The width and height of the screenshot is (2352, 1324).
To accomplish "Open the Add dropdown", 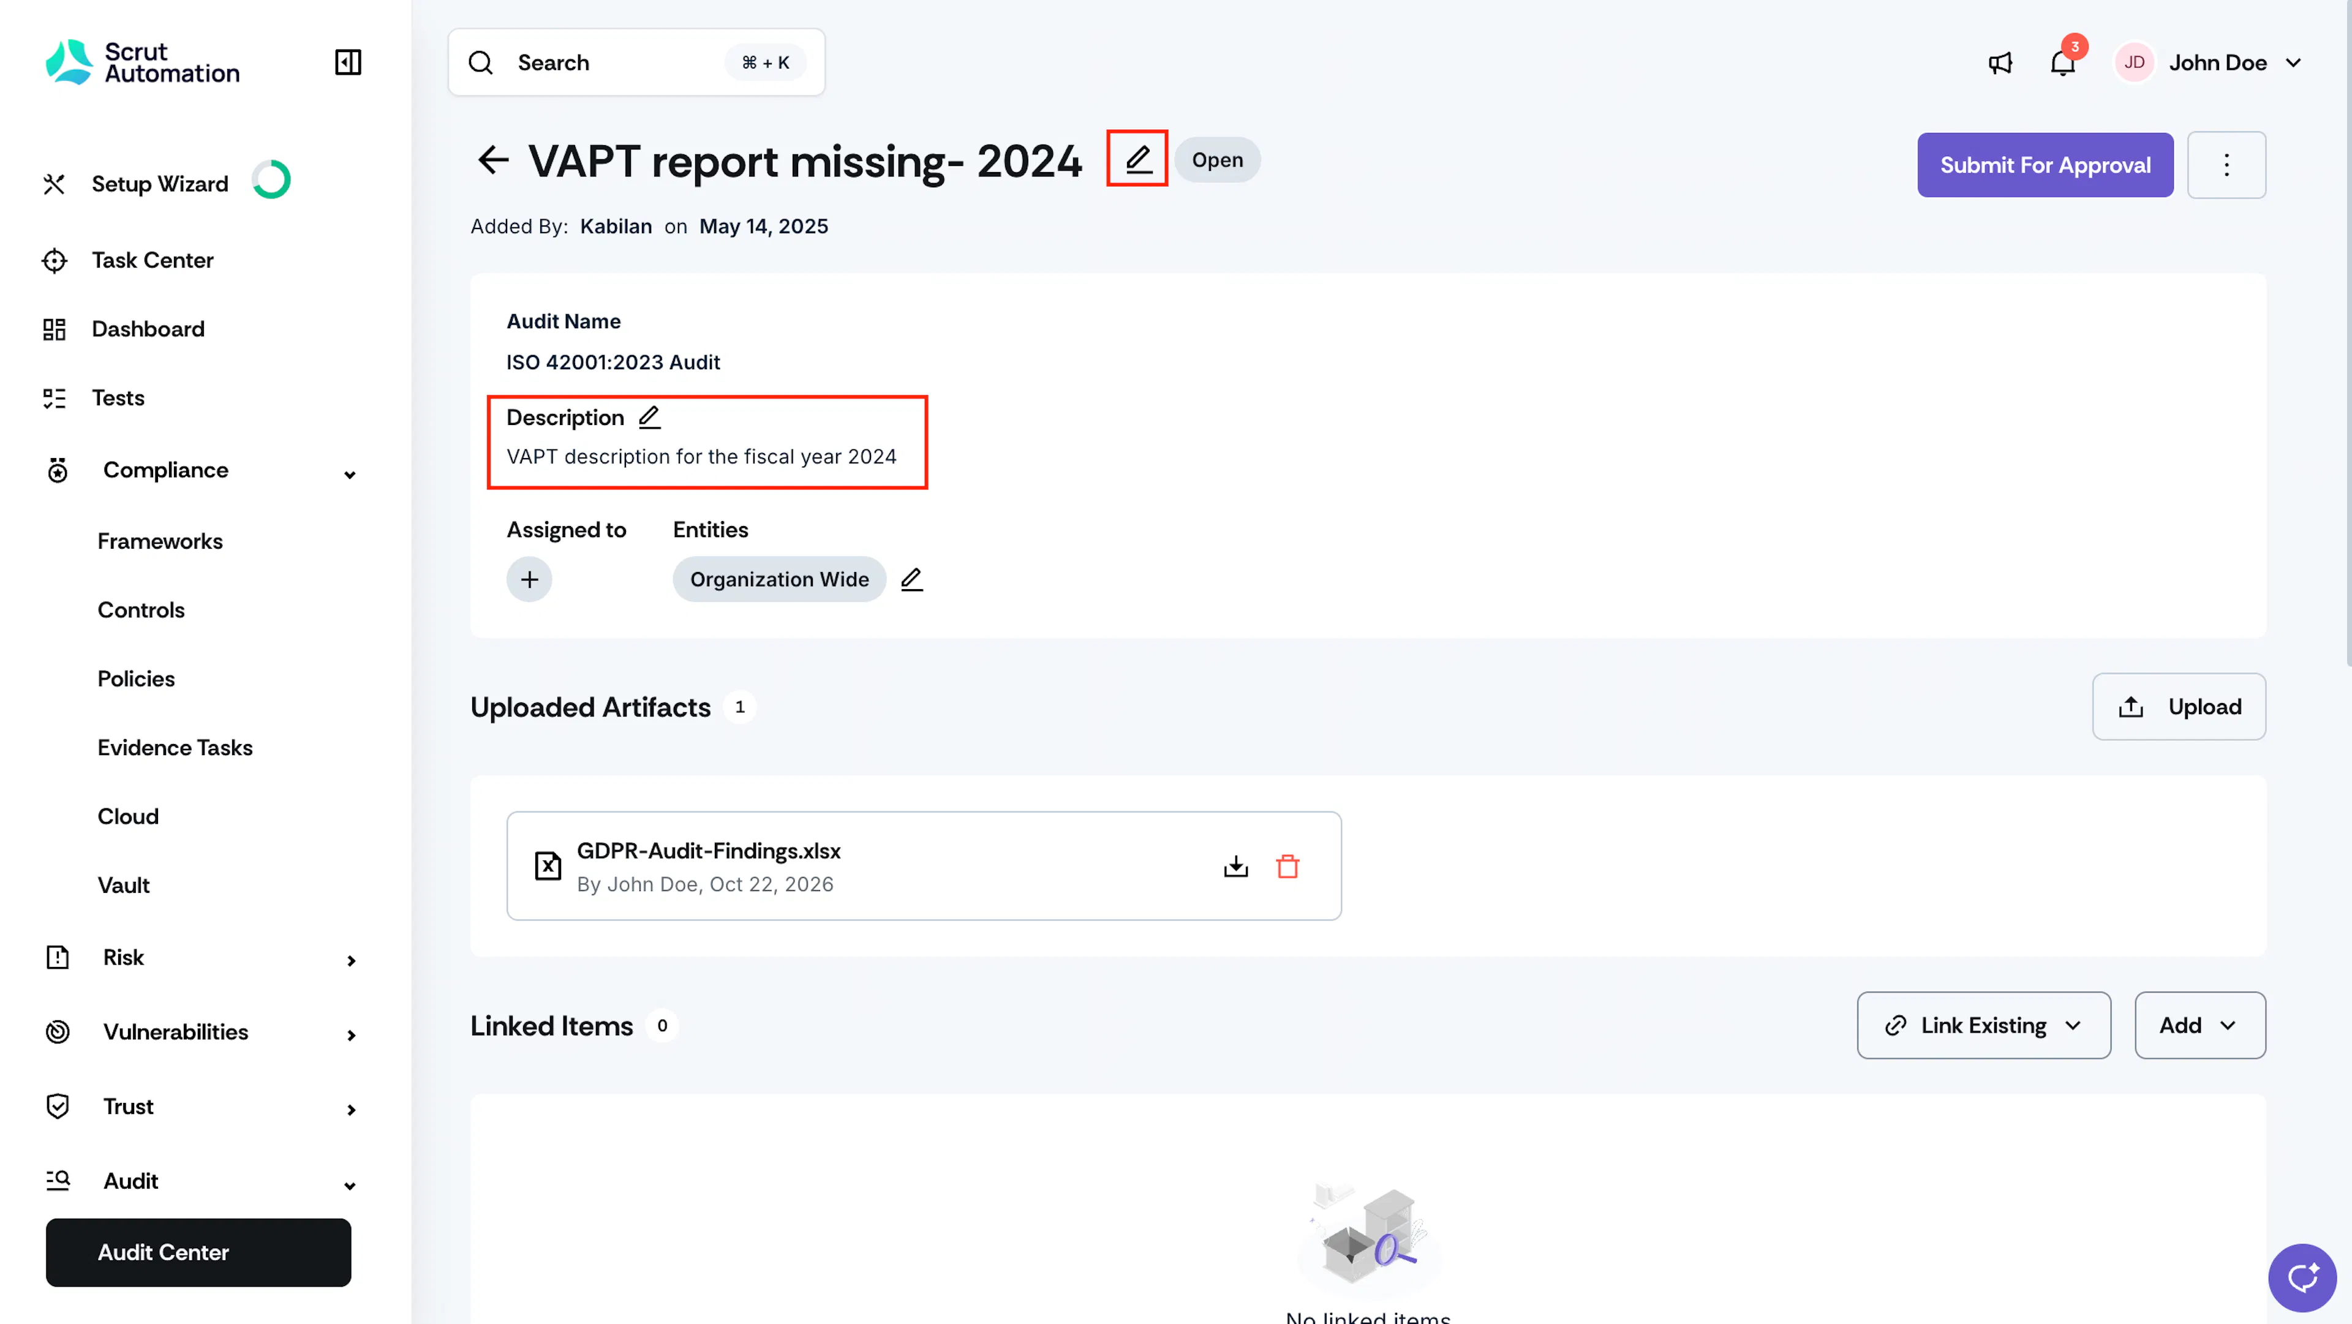I will [2199, 1025].
